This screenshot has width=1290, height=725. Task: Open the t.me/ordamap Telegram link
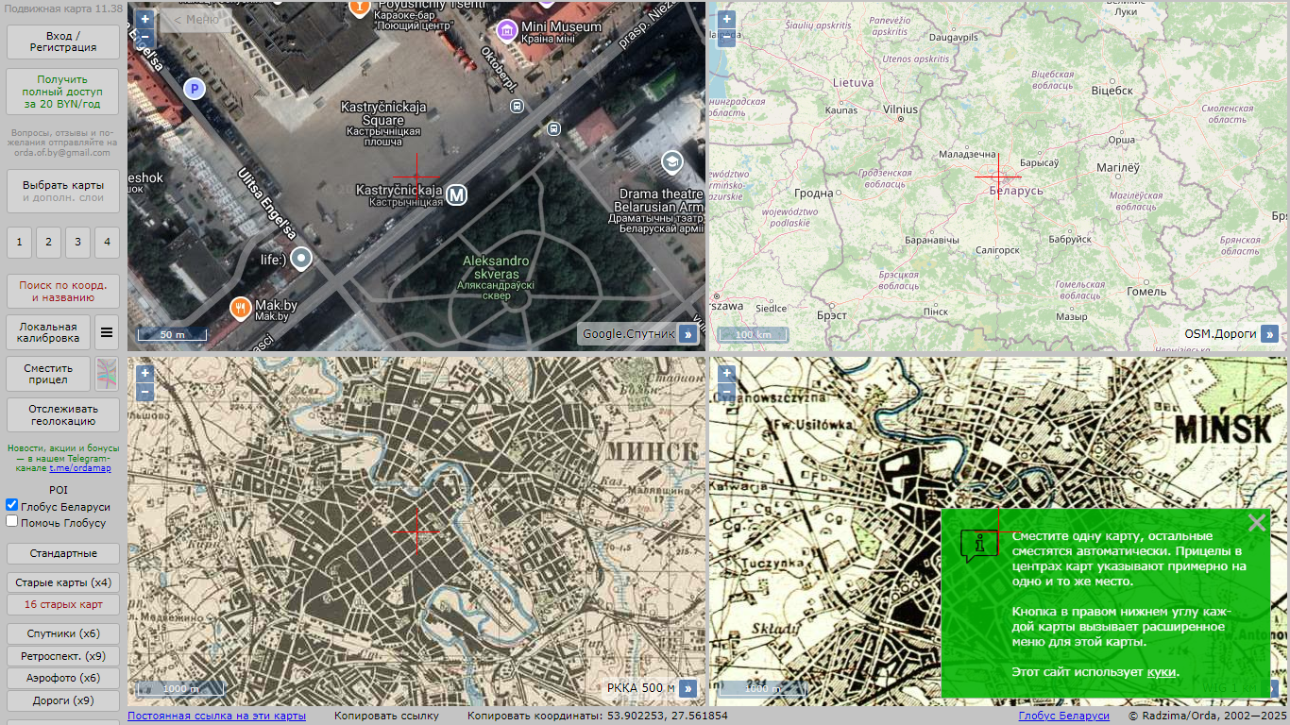coord(80,468)
